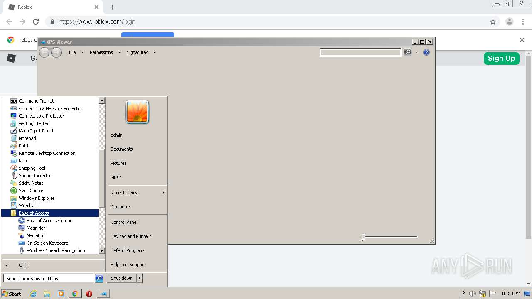
Task: Open Pictures from the Start menu
Action: coord(118,163)
